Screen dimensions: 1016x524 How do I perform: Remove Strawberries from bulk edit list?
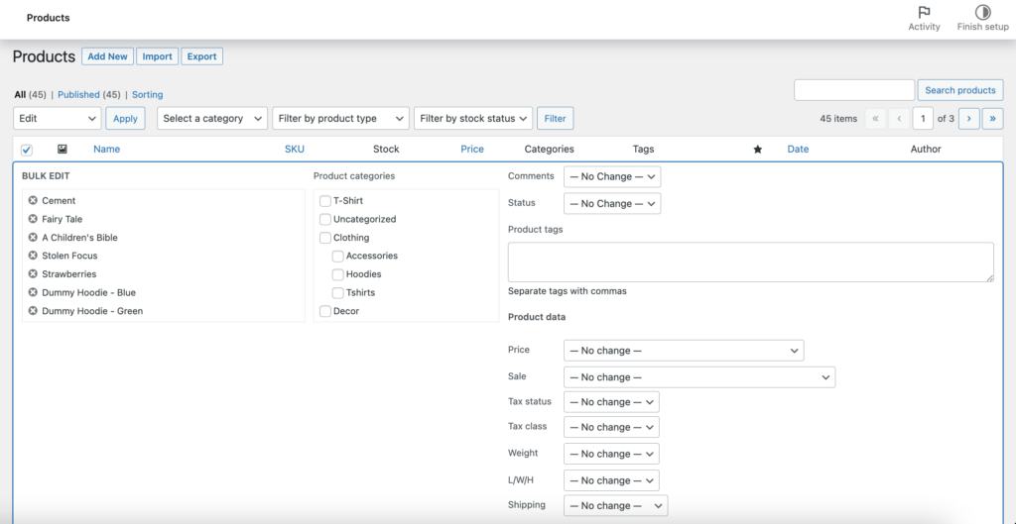pyautogui.click(x=33, y=273)
